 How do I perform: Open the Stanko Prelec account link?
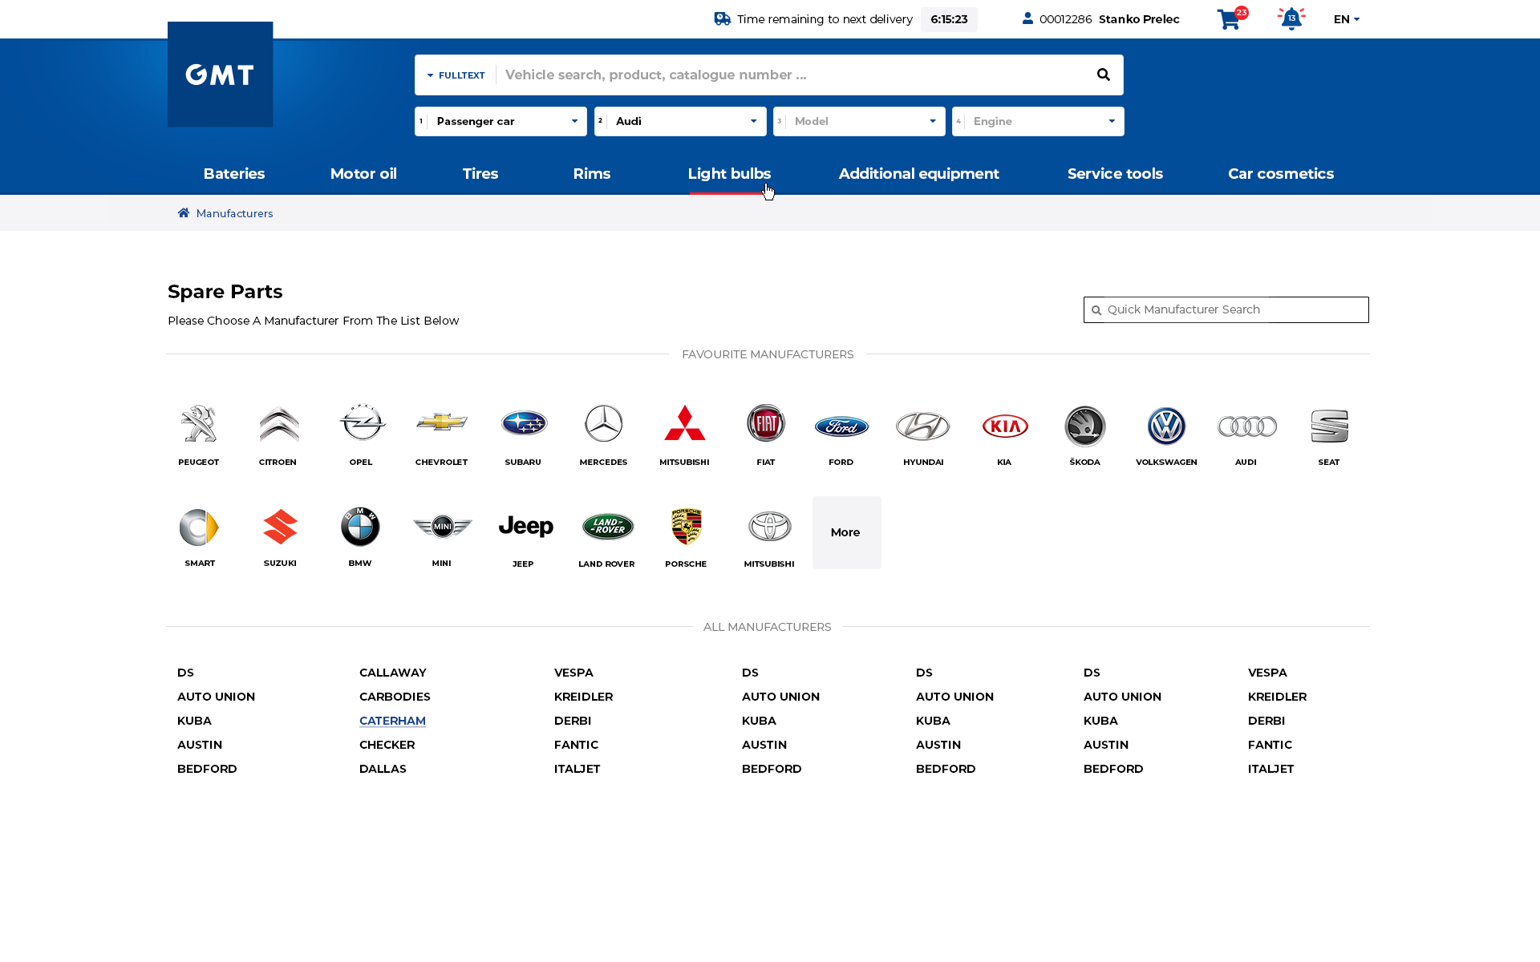(x=1139, y=19)
